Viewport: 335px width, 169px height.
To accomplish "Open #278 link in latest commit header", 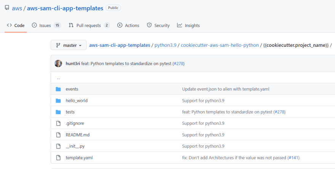I will pos(179,64).
